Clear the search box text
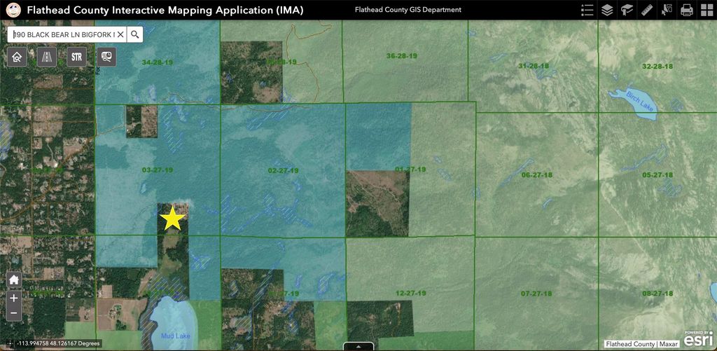This screenshot has height=351, width=717. (x=120, y=34)
